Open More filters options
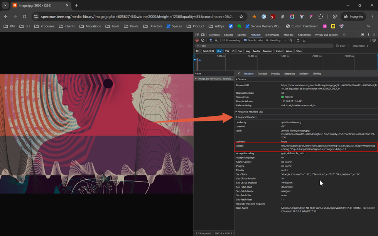The image size is (378, 236). pos(359,46)
